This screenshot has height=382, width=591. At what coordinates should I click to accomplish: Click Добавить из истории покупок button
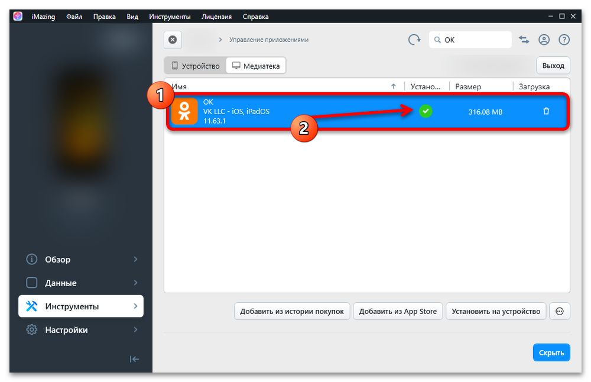tap(292, 311)
